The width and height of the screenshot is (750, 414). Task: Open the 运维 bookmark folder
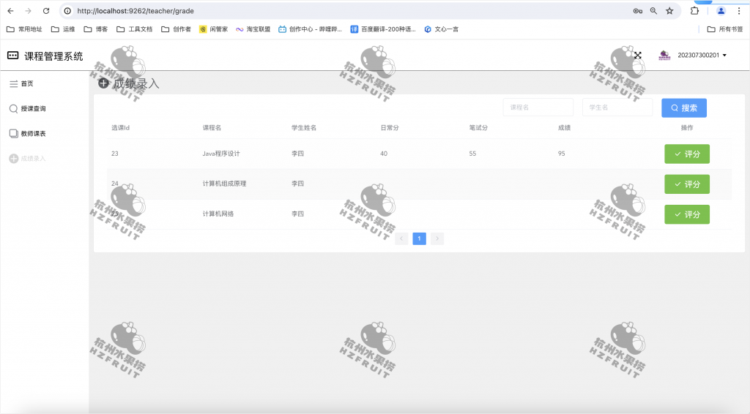point(63,29)
